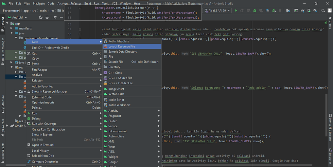Toggle the Device File Explorer tool window
The width and height of the screenshot is (333, 167).
330,128
